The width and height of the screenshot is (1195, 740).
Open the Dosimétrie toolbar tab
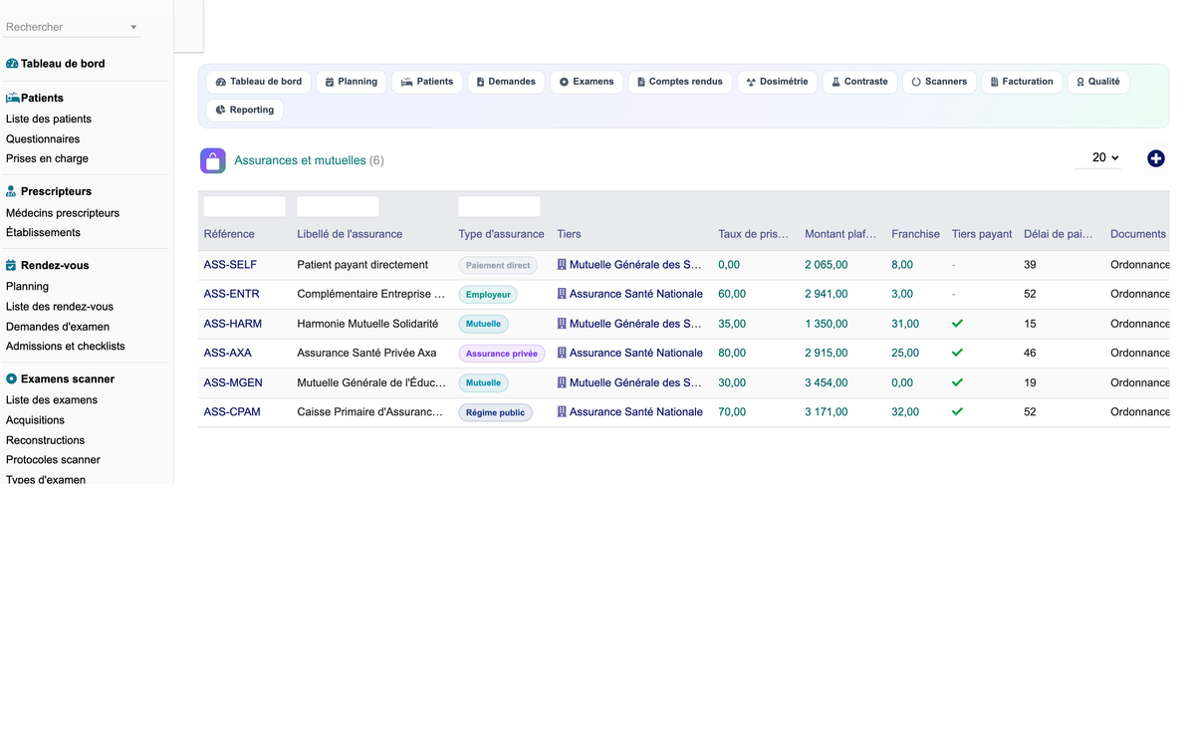point(778,82)
